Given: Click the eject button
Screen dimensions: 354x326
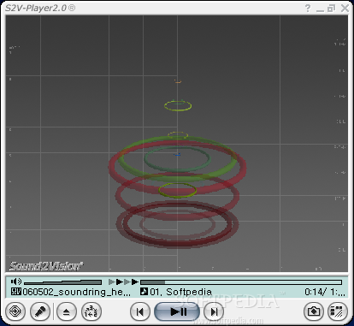Looking at the screenshot, I should point(67,311).
